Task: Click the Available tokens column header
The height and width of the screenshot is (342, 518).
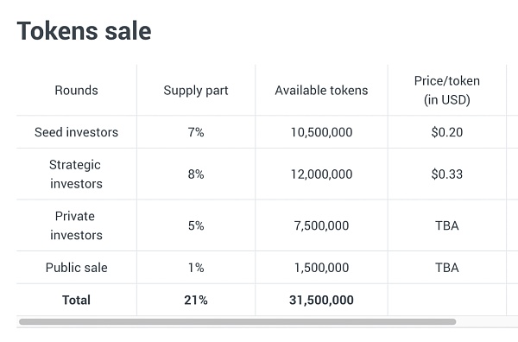Action: click(x=321, y=90)
